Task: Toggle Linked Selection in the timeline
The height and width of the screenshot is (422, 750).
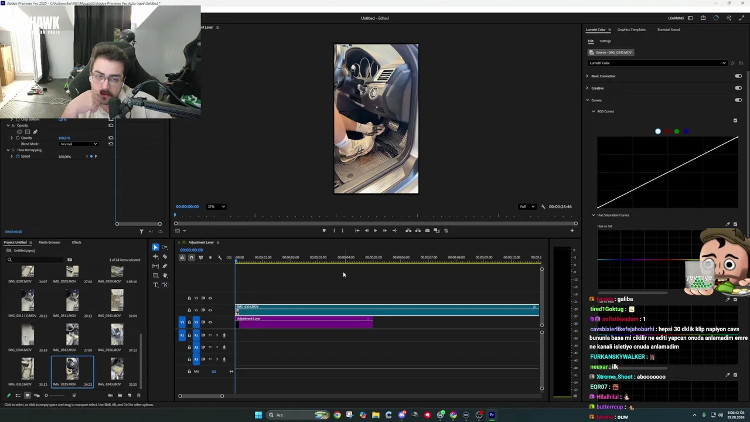Action: pyautogui.click(x=201, y=257)
